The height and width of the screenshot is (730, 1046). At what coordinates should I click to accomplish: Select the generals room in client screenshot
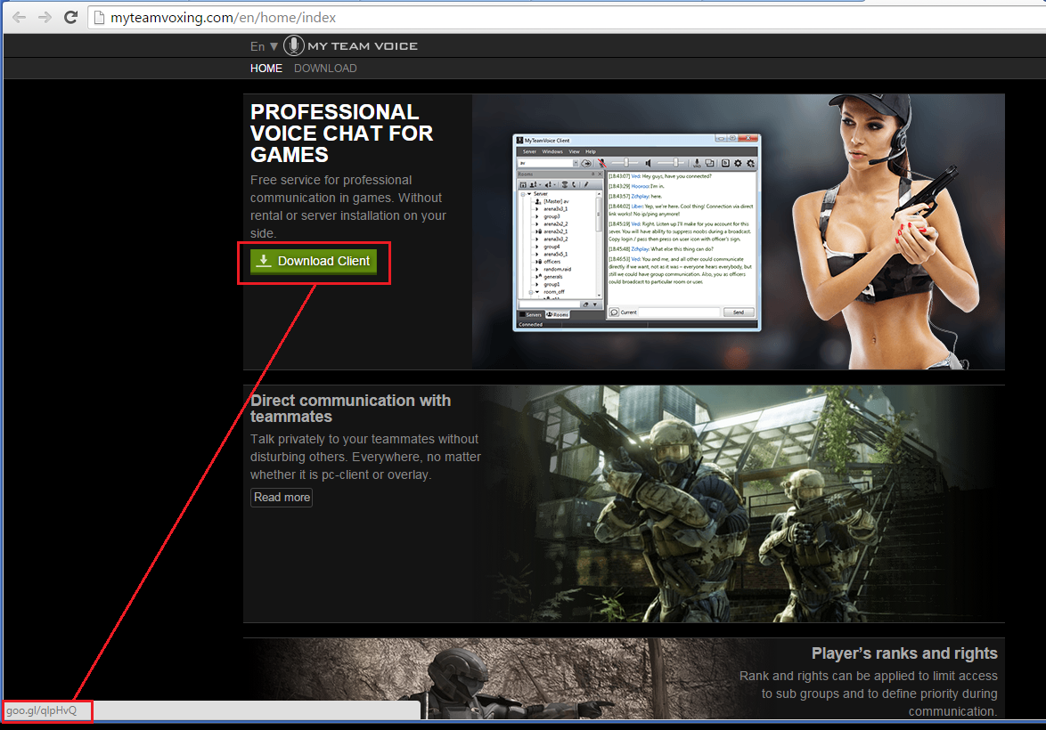[x=553, y=277]
